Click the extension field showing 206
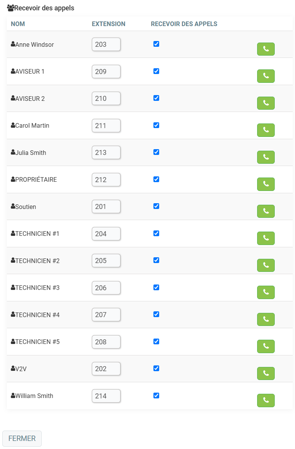 (x=106, y=288)
